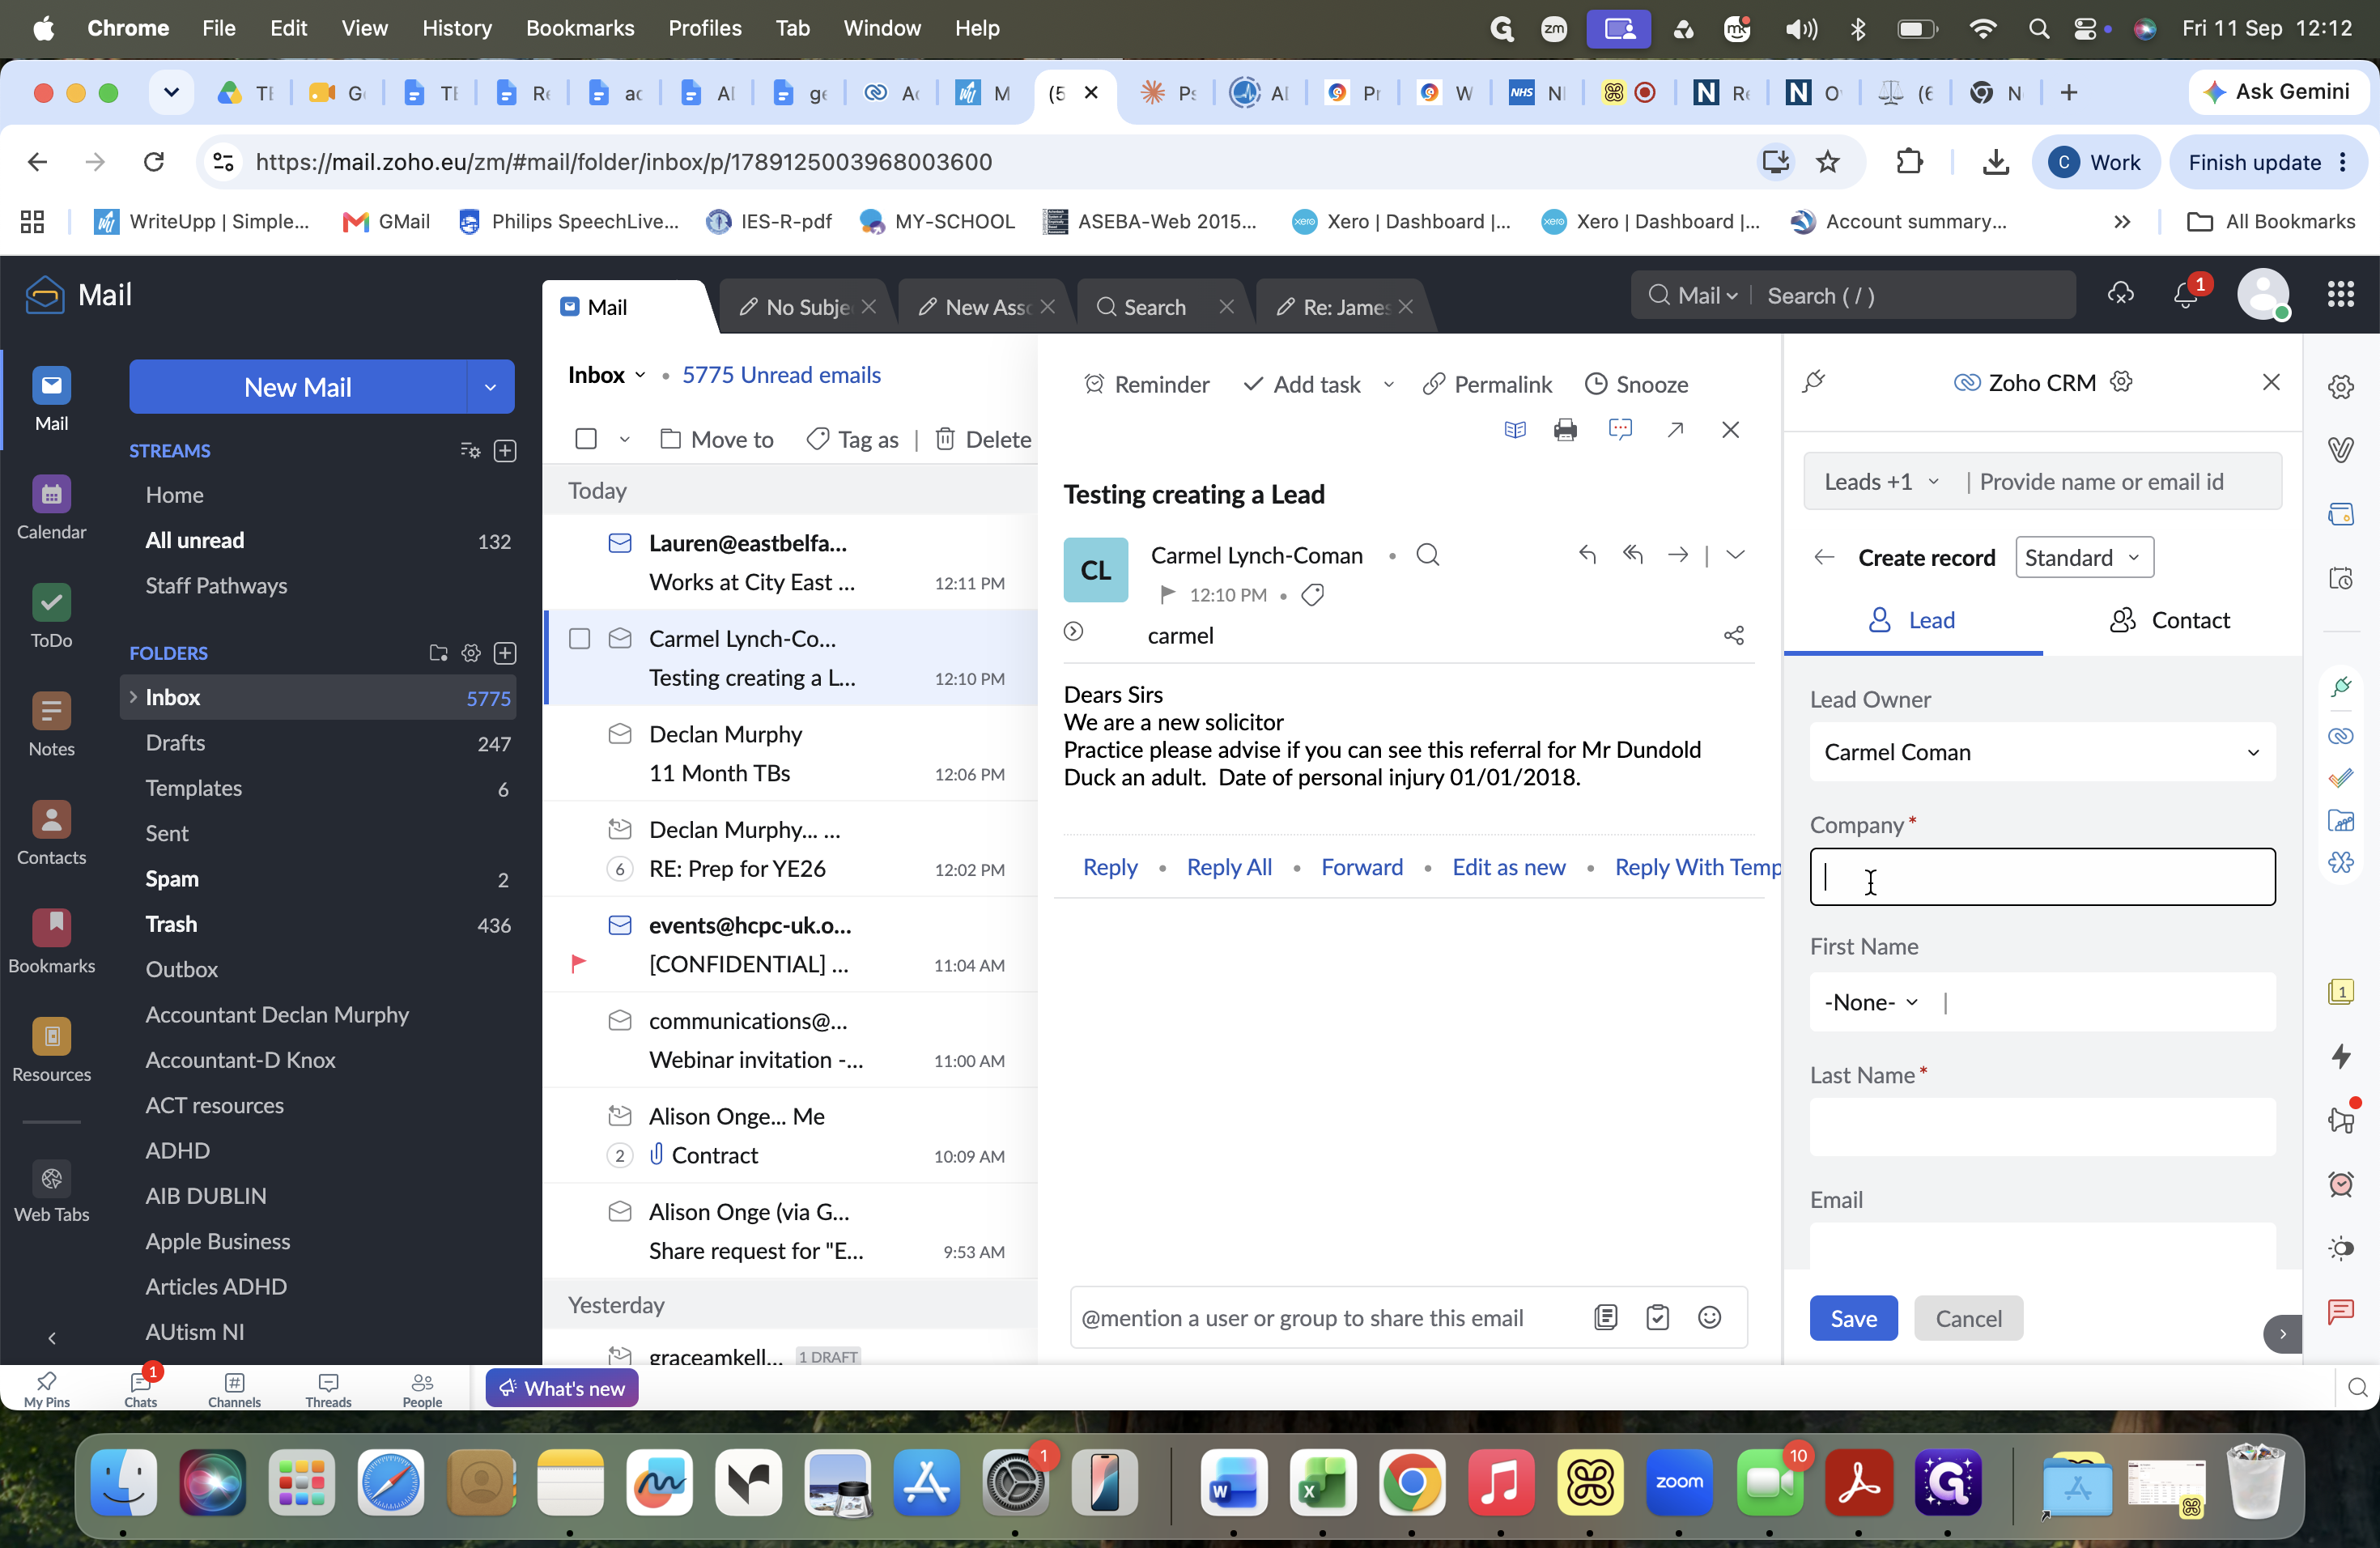Save the new lead record

pos(1853,1318)
